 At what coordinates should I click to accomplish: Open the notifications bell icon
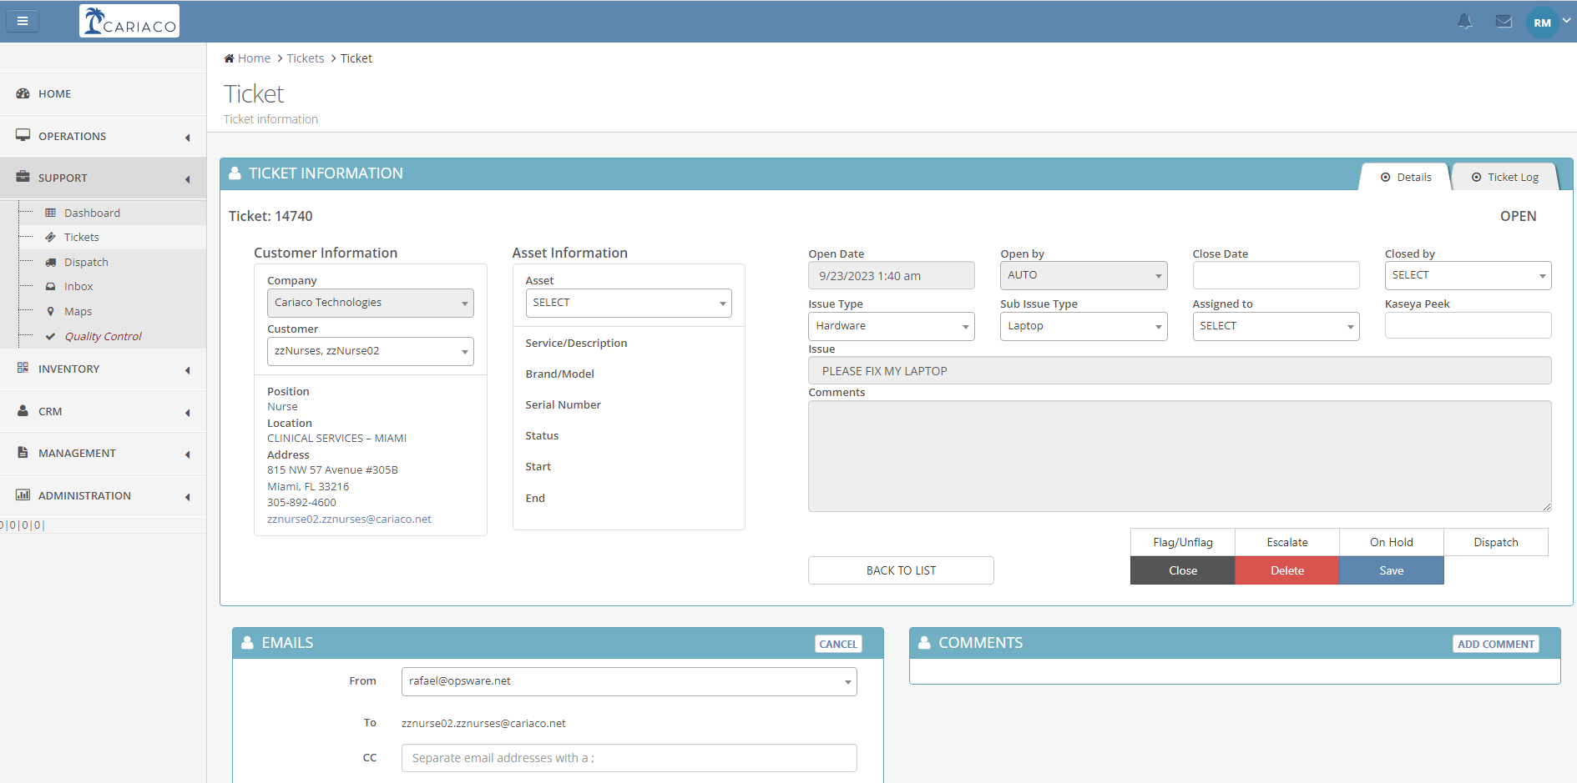click(x=1464, y=22)
